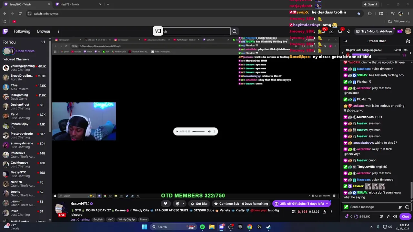This screenshot has width=413, height=232.
Task: Click the search magnifier button
Action: click(x=235, y=31)
